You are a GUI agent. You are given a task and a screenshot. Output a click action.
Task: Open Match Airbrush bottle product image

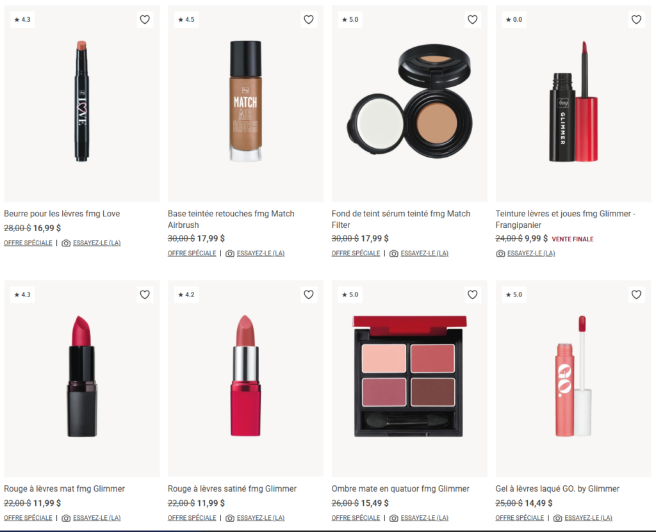245,101
